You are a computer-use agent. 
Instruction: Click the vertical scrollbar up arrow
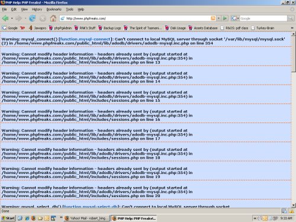coord(293,34)
